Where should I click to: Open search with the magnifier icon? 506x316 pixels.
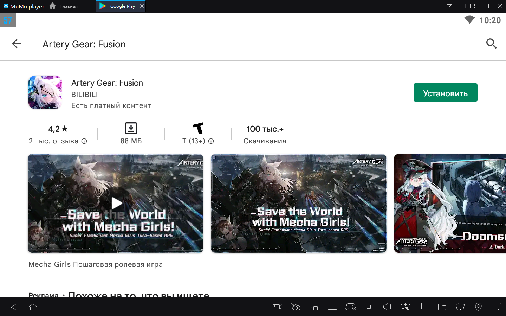pyautogui.click(x=491, y=44)
